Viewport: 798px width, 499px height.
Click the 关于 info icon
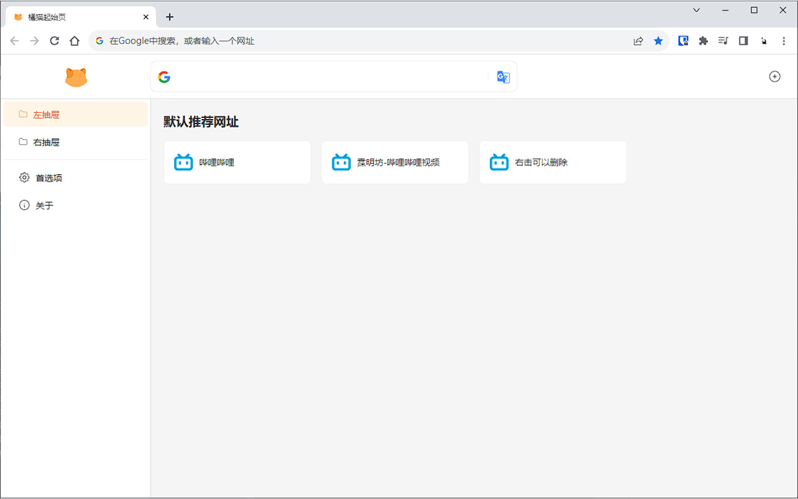(x=24, y=205)
